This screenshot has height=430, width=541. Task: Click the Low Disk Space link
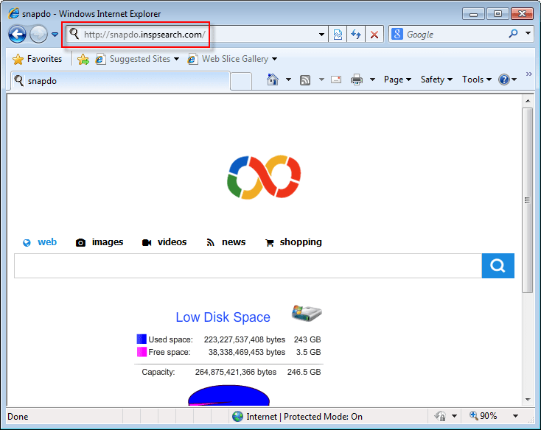(x=223, y=317)
